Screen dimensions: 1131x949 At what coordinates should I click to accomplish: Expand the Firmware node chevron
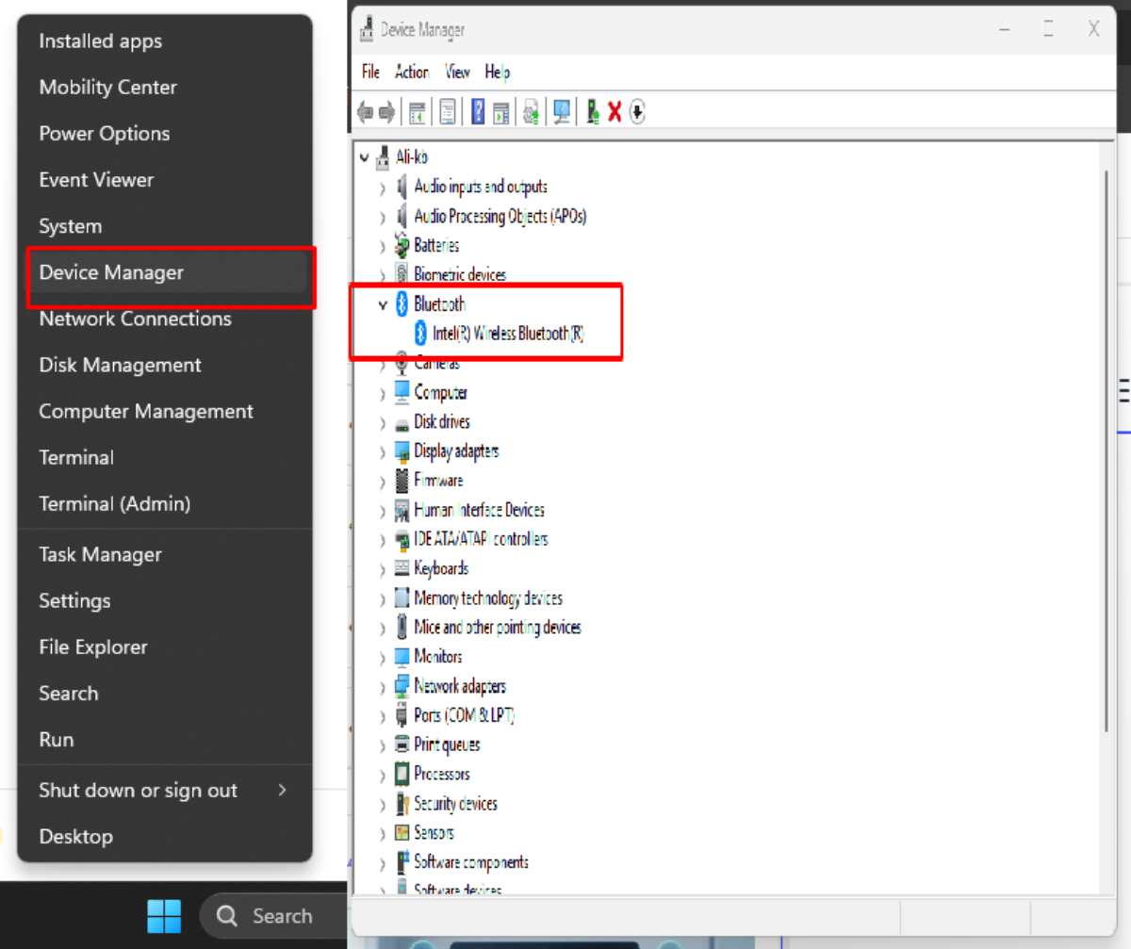pyautogui.click(x=383, y=481)
